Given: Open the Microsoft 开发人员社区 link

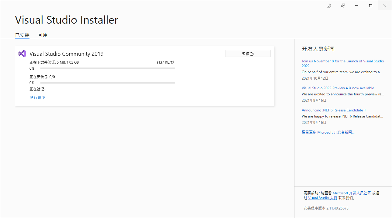Looking at the screenshot, I should click(352, 193).
